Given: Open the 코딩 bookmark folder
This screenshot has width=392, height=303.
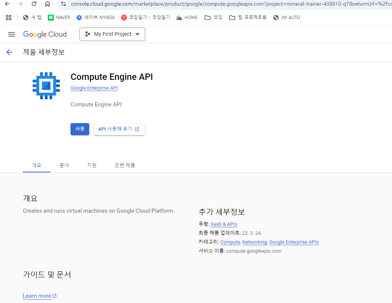Looking at the screenshot, I should (x=214, y=18).
